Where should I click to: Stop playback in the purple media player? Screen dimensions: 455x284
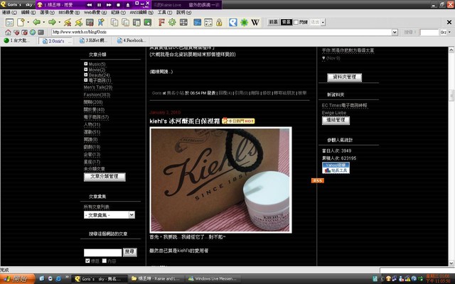pyautogui.click(x=119, y=5)
